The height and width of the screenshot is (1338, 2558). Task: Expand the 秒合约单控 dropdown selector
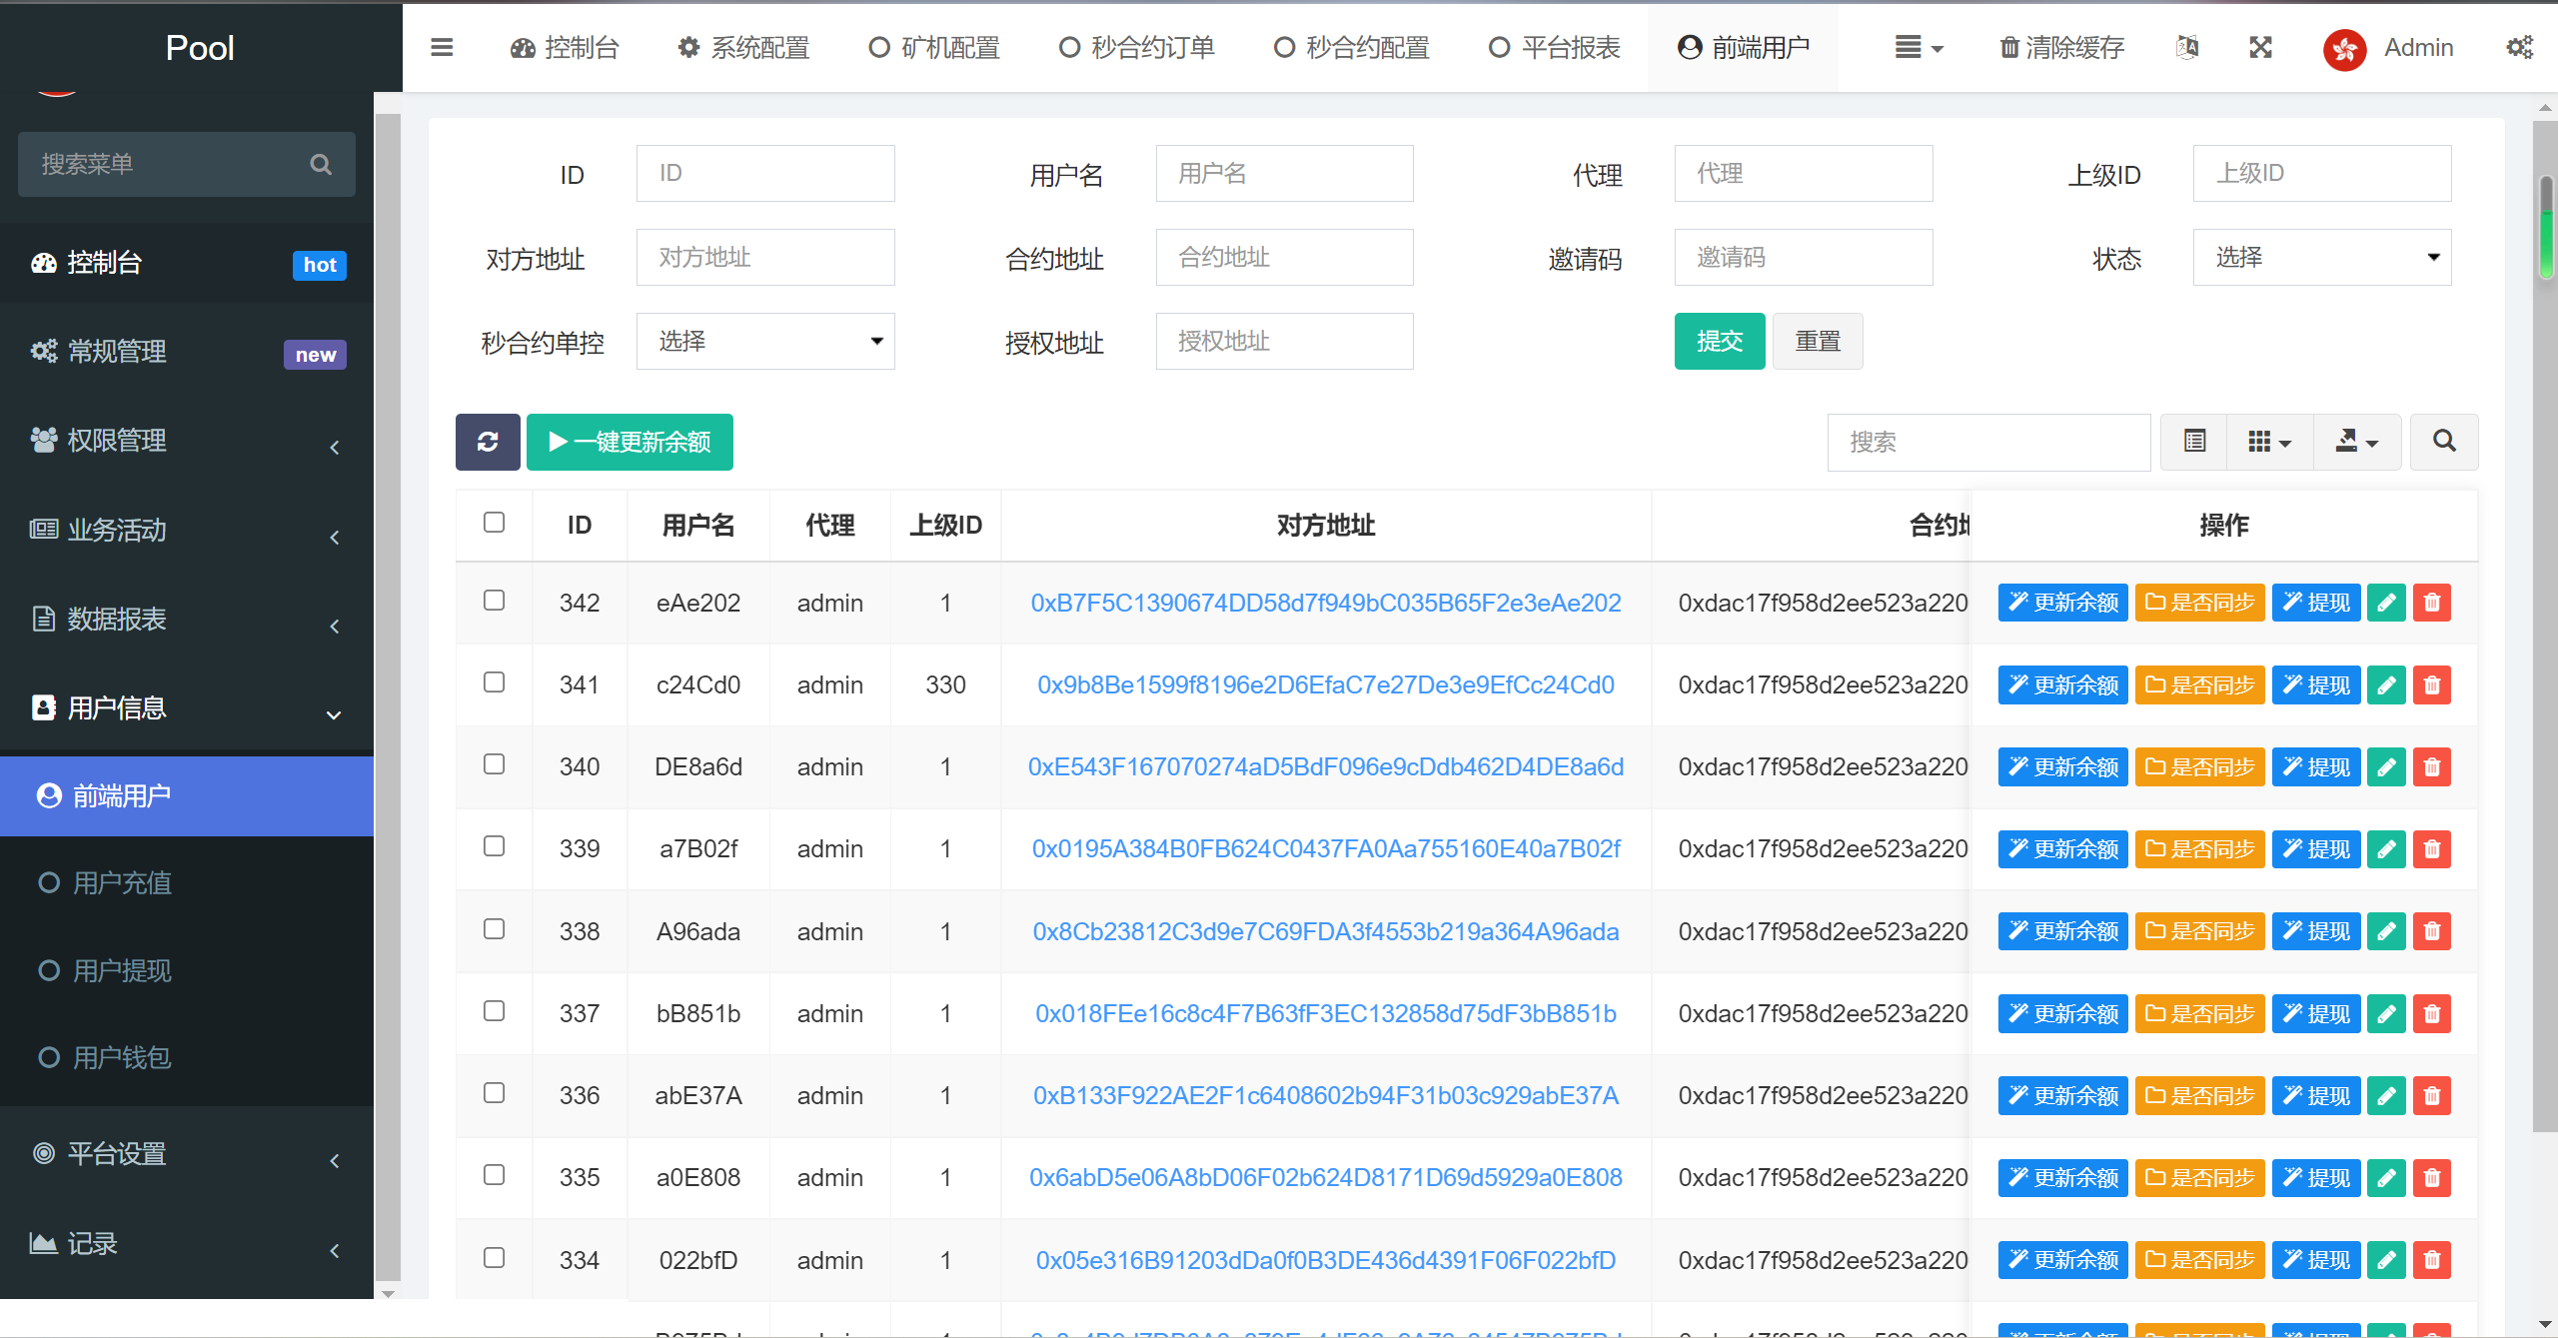[763, 342]
